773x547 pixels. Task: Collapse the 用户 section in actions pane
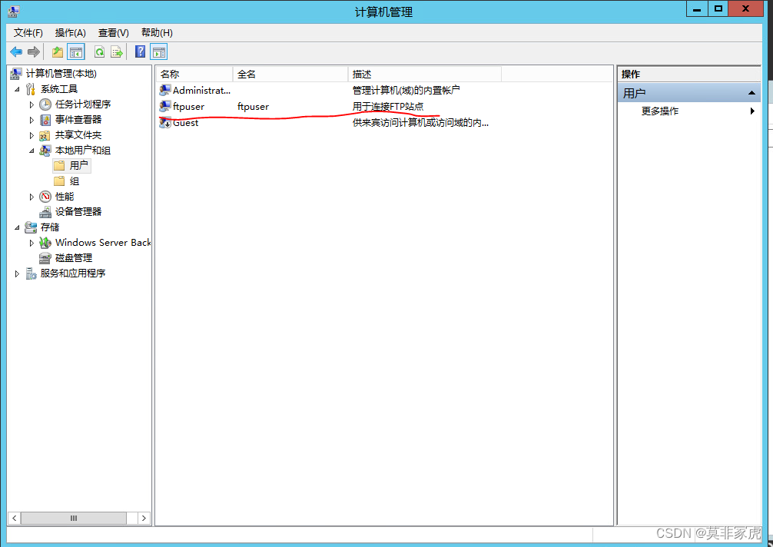click(751, 93)
